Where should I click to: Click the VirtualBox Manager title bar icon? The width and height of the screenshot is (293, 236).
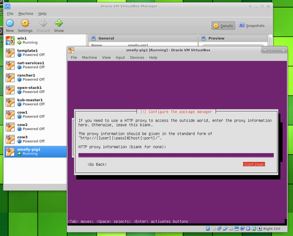(8, 6)
